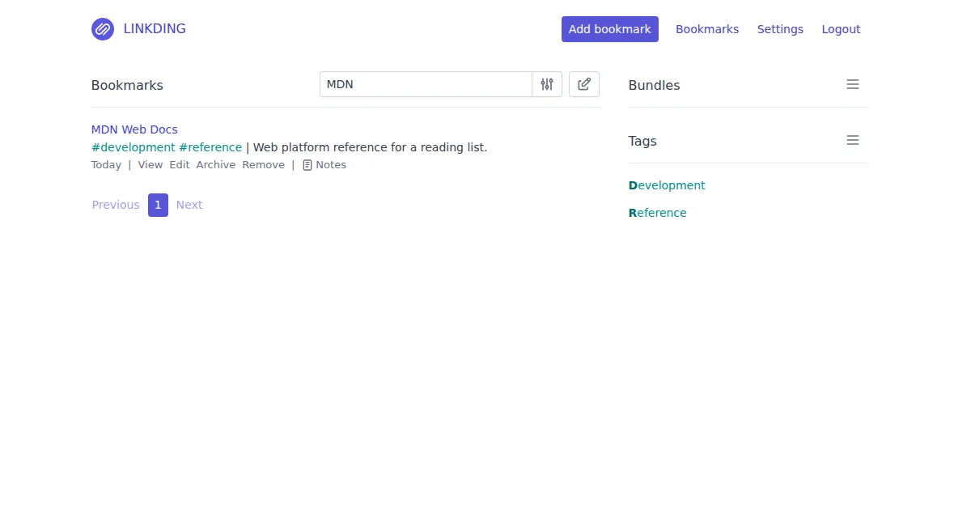Click the linkding paperclip logo icon

(103, 29)
